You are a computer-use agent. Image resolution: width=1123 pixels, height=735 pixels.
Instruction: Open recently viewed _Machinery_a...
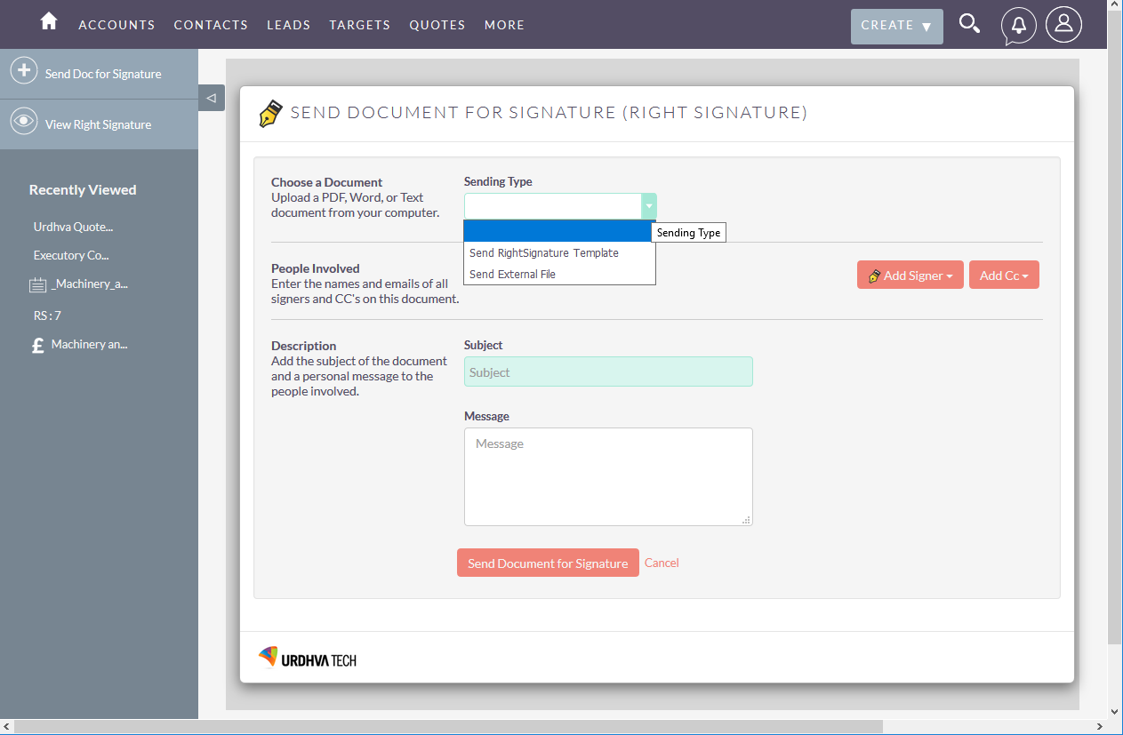90,284
